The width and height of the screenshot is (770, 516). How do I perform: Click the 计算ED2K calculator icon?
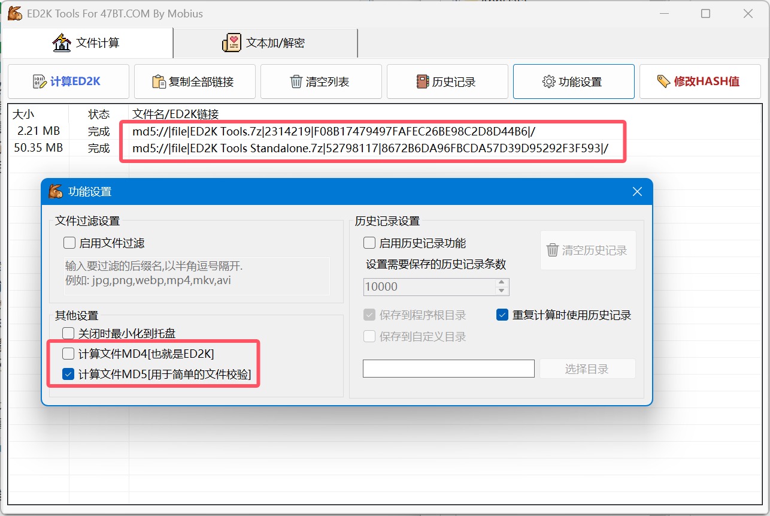(x=40, y=82)
